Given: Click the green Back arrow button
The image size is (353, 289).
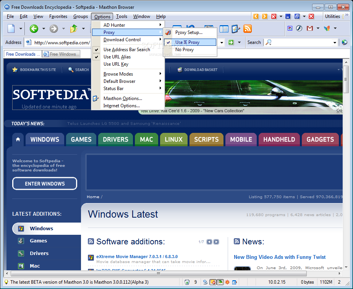Looking at the screenshot, I should coord(34,29).
